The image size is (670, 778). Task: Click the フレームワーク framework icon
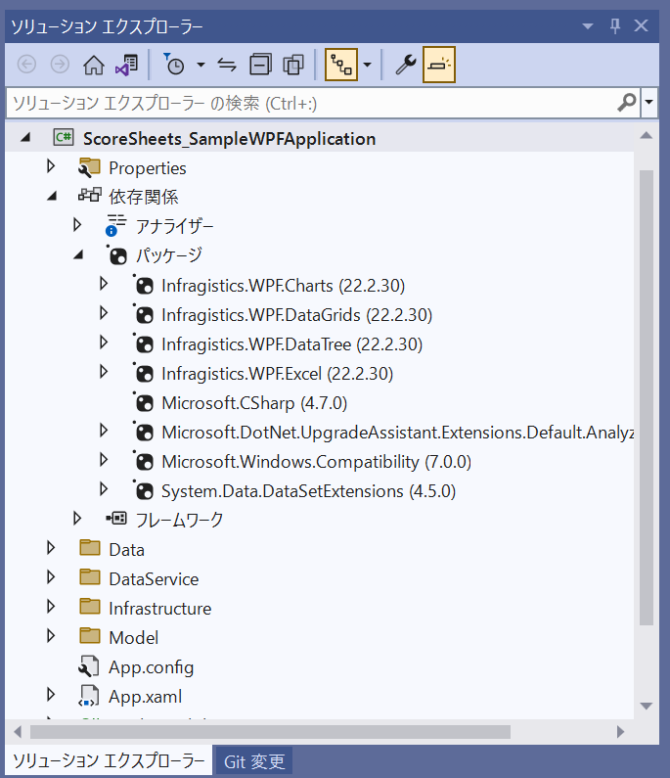pos(116,519)
